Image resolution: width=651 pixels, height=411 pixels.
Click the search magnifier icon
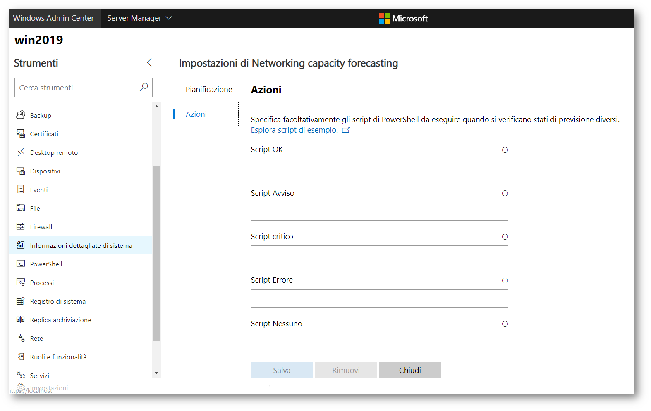144,87
